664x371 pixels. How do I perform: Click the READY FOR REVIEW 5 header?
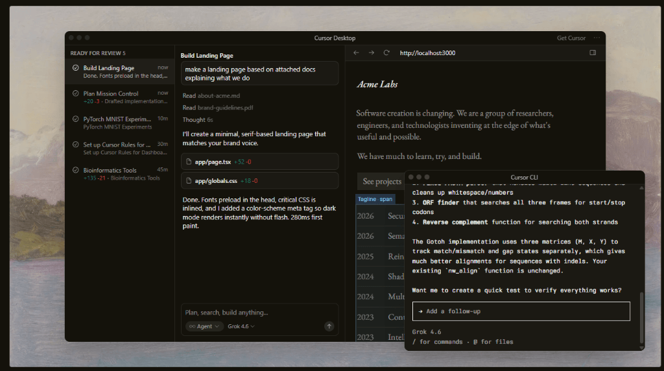coord(98,53)
